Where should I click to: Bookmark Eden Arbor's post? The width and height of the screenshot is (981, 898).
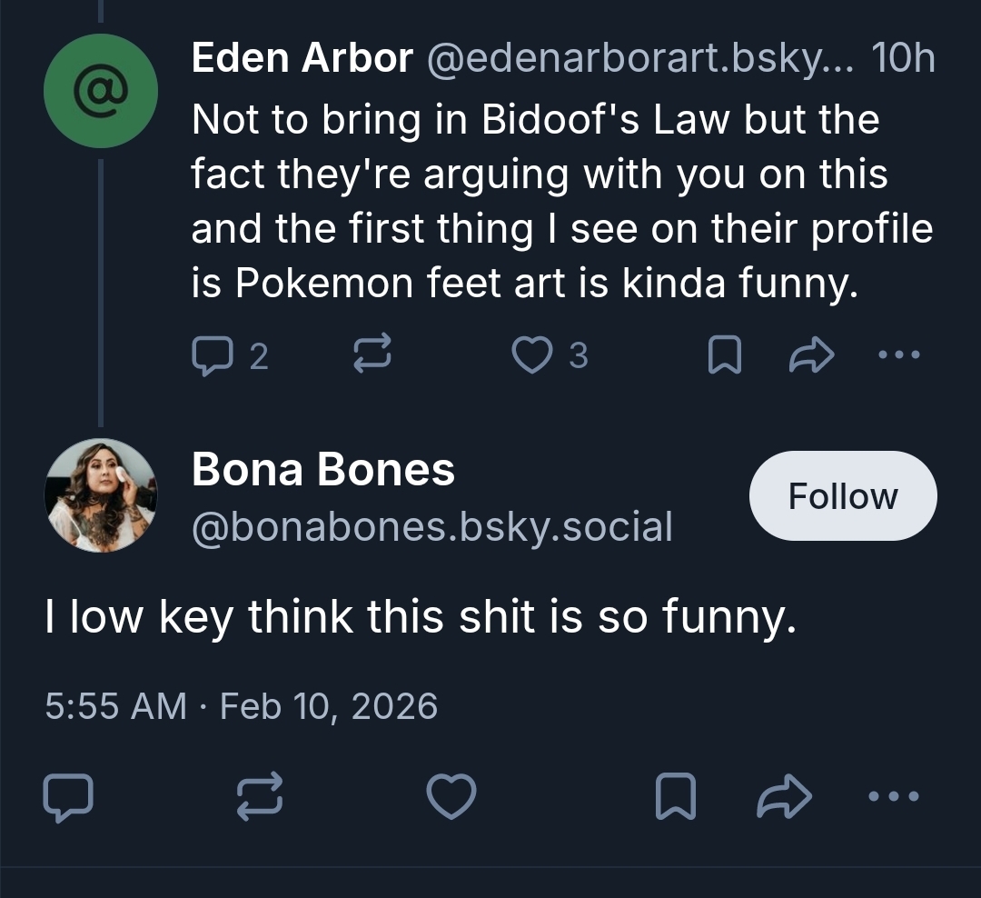click(724, 356)
